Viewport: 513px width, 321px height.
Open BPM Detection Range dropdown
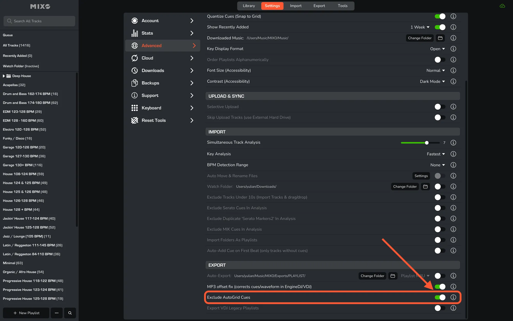tap(438, 165)
